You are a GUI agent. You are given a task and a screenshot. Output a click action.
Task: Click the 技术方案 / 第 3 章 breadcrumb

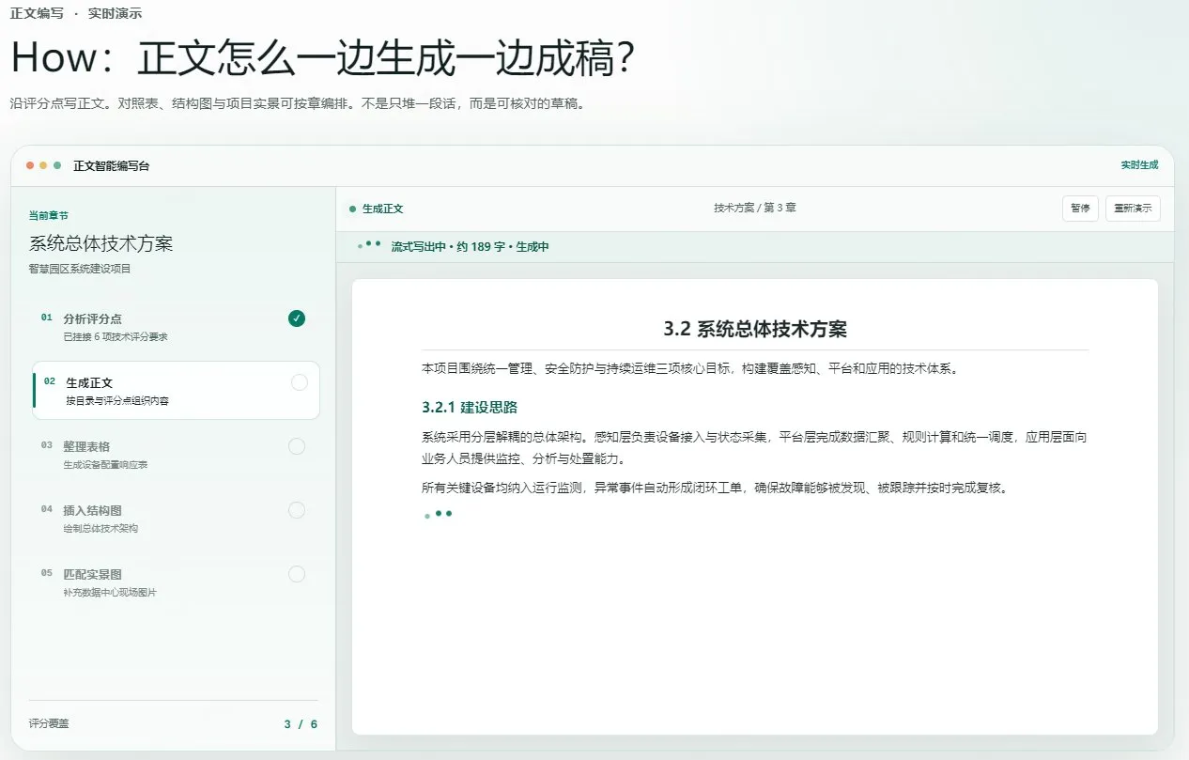point(755,208)
